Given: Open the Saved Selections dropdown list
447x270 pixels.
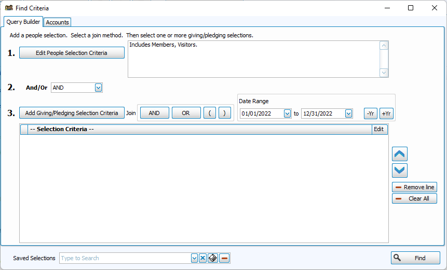Looking at the screenshot, I should pyautogui.click(x=194, y=258).
